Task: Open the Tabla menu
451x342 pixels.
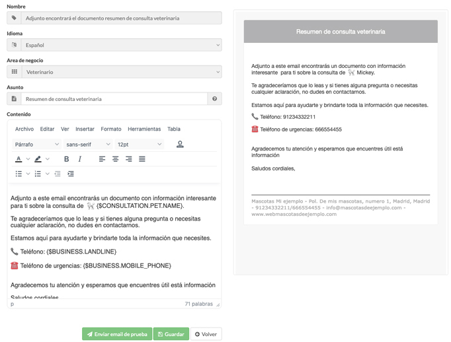Action: point(174,129)
